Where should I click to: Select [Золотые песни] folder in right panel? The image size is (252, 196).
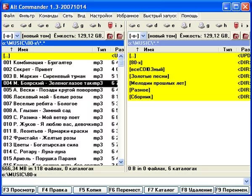[189, 76]
